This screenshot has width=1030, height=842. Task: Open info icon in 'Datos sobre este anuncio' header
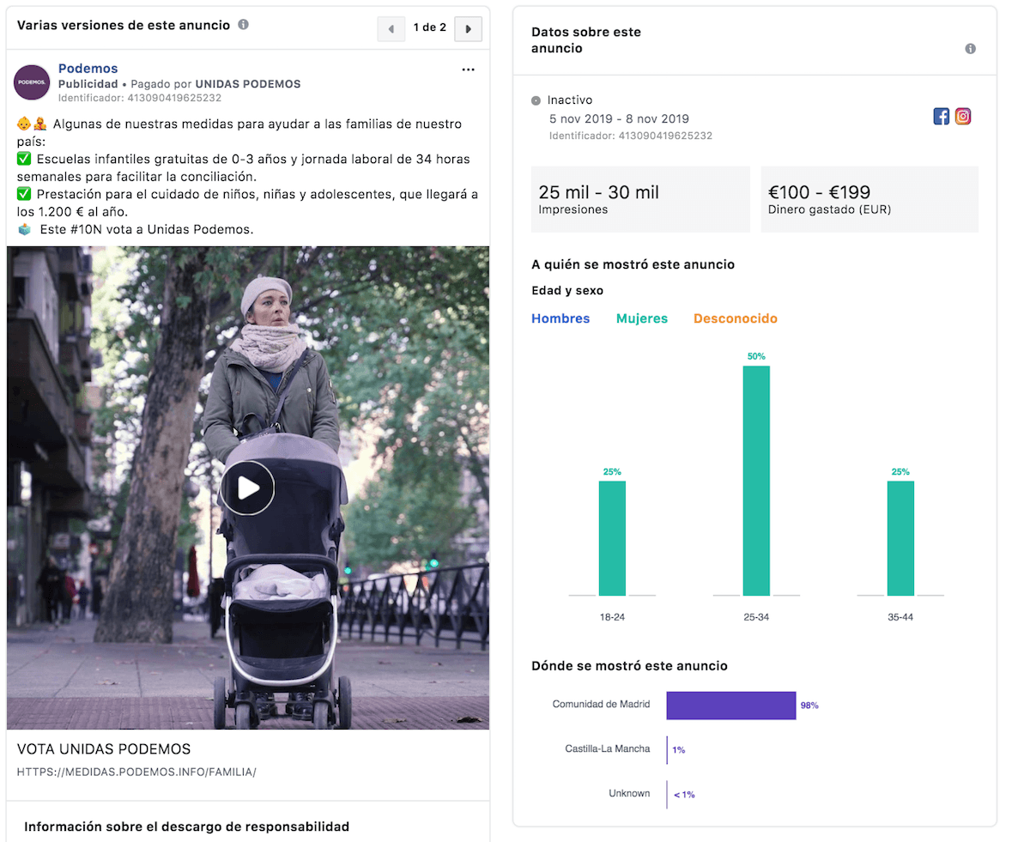click(x=970, y=49)
